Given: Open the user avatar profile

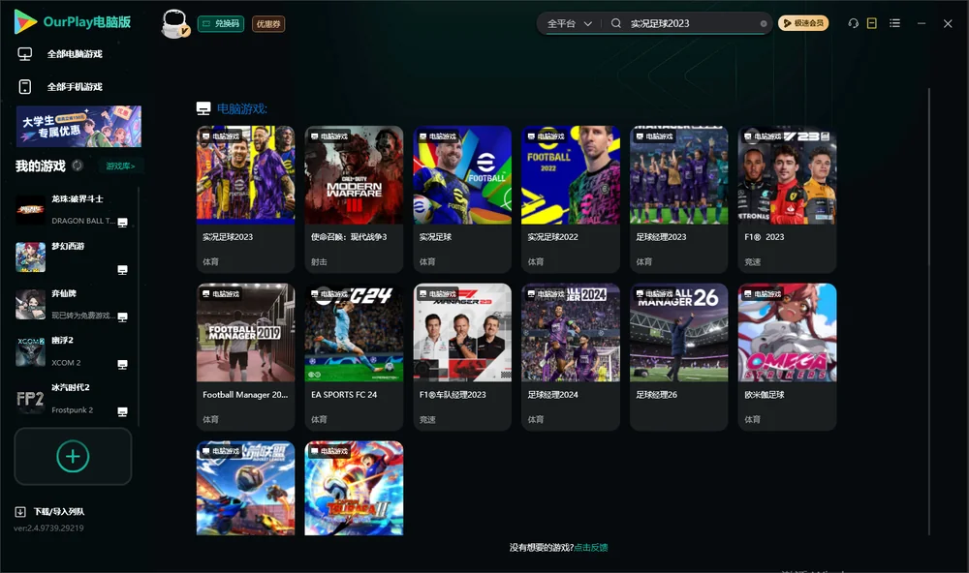Looking at the screenshot, I should [x=174, y=23].
